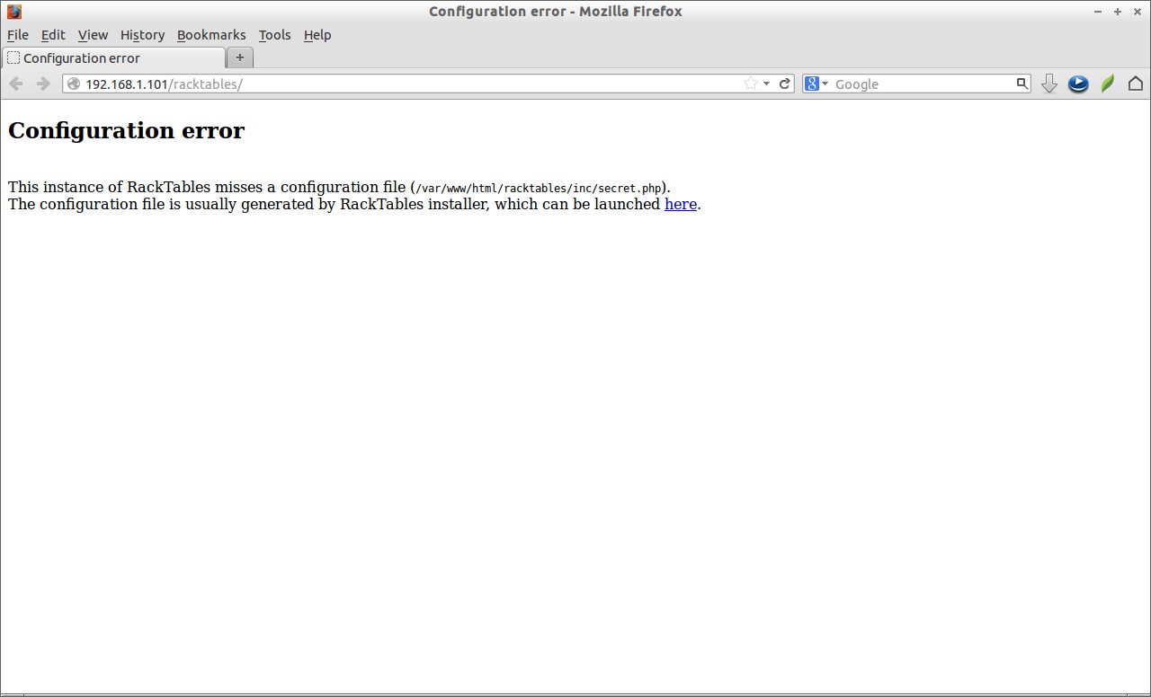
Task: Maximize the Firefox window
Action: [x=1118, y=12]
